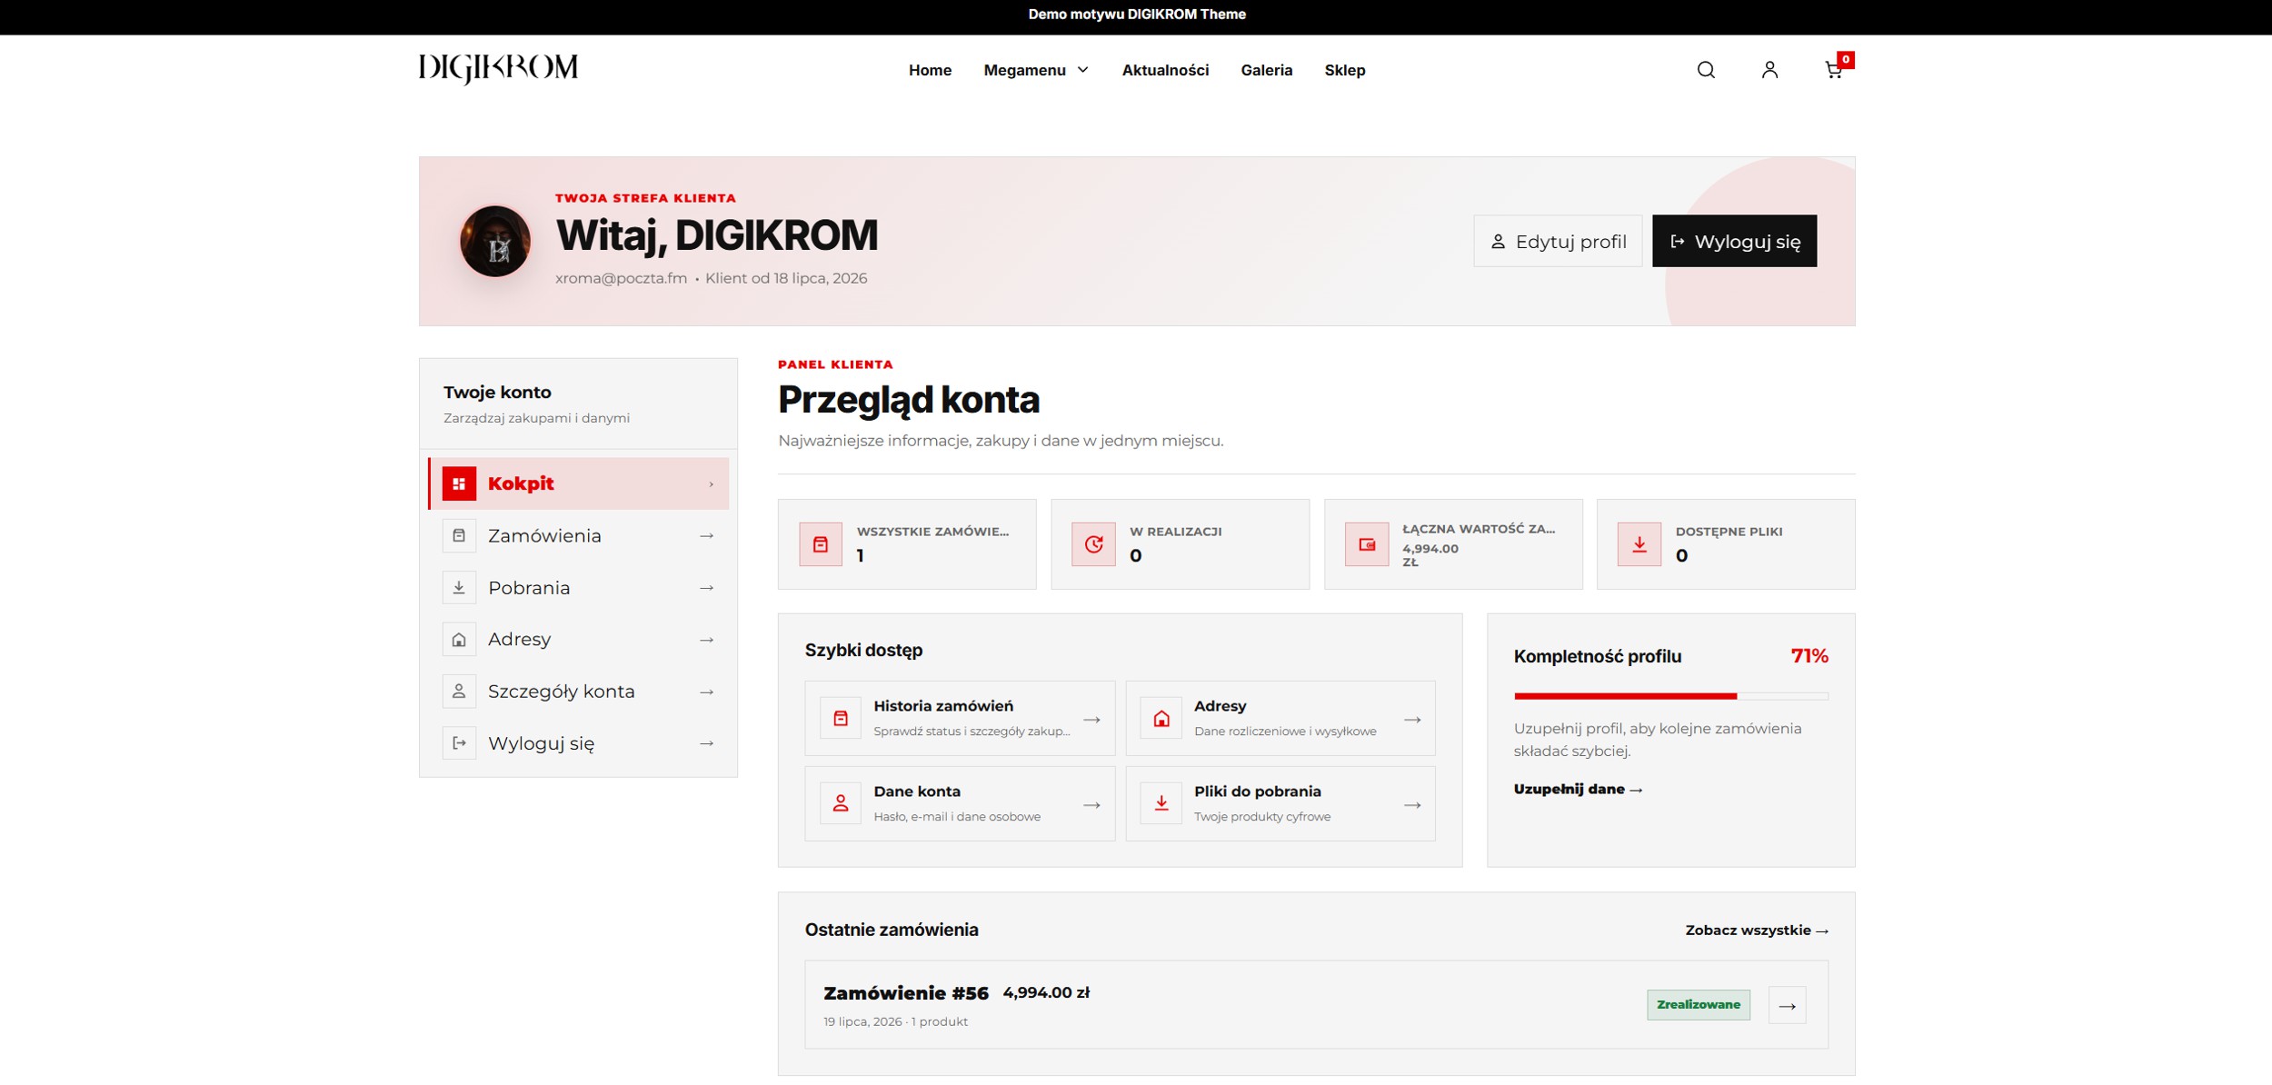Open Galeria in the navigation
Screen dimensions: 2272x1085
[1266, 70]
